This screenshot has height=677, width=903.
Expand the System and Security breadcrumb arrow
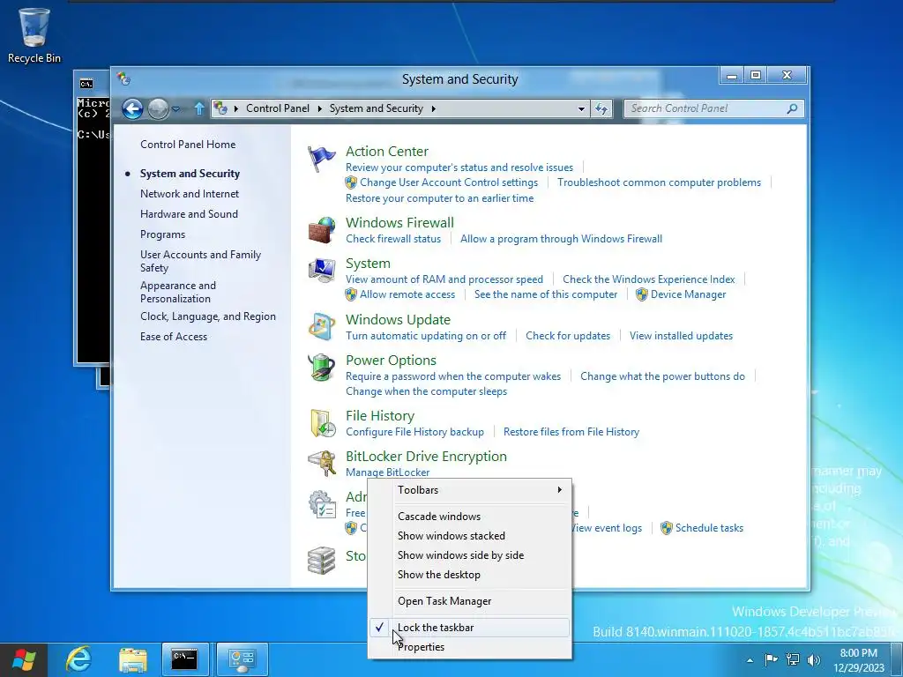pos(433,108)
